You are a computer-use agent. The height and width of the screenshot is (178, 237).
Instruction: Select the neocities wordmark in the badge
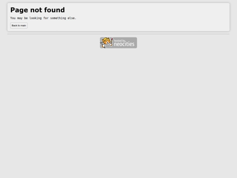click(x=124, y=44)
